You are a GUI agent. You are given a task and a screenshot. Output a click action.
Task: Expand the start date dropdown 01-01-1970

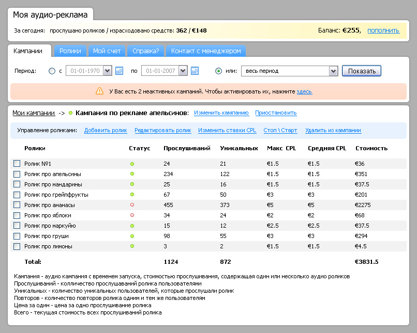[x=108, y=71]
